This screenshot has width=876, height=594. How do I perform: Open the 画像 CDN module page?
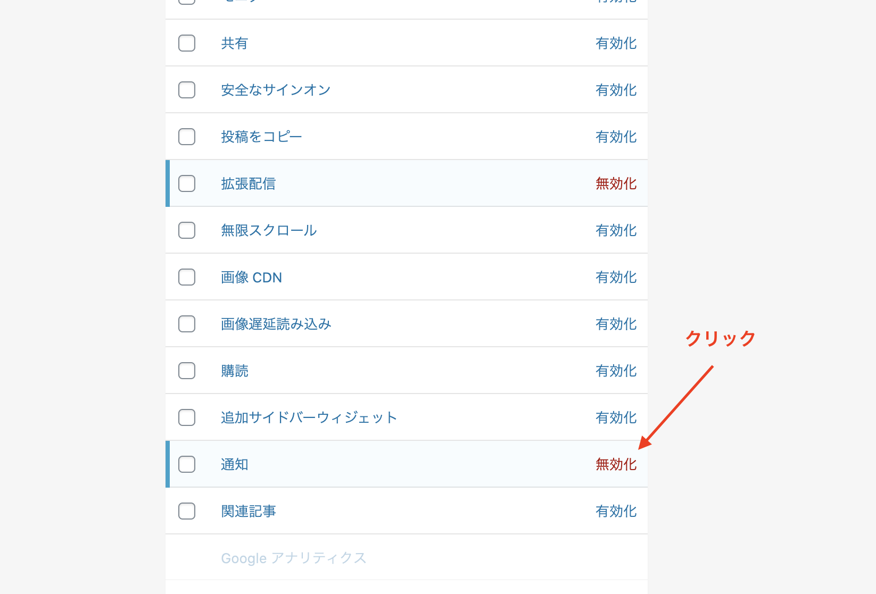coord(251,277)
